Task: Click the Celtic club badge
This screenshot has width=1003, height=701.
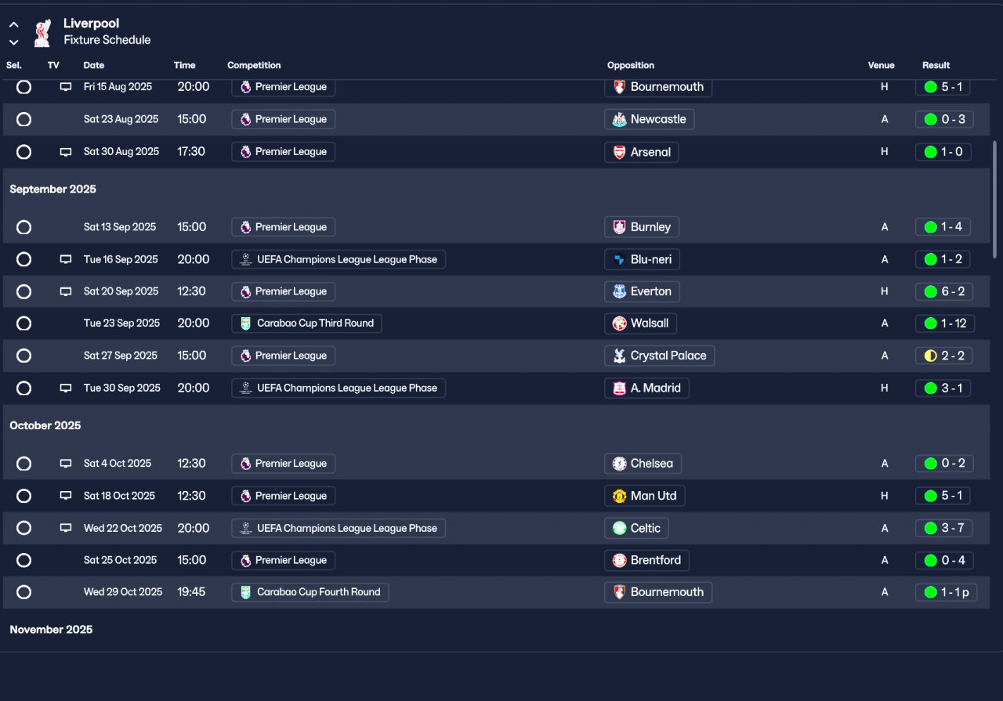Action: tap(619, 528)
